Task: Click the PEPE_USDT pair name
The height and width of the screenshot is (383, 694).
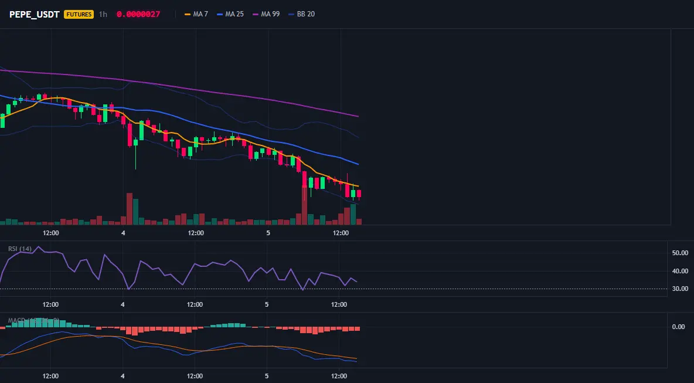Action: coord(35,14)
